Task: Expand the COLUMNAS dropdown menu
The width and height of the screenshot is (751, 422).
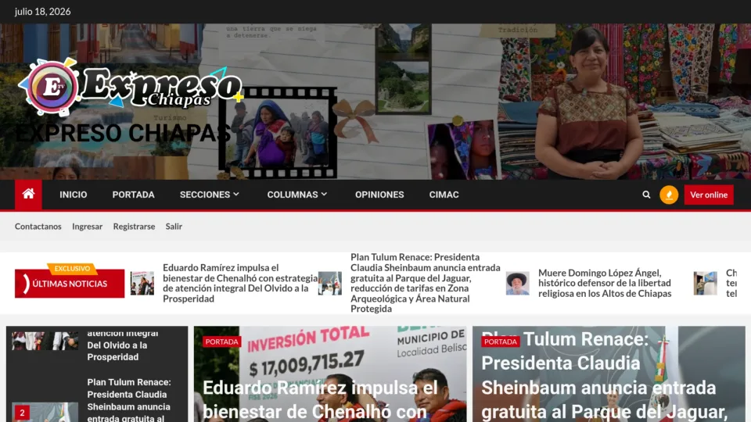Action: coord(297,195)
